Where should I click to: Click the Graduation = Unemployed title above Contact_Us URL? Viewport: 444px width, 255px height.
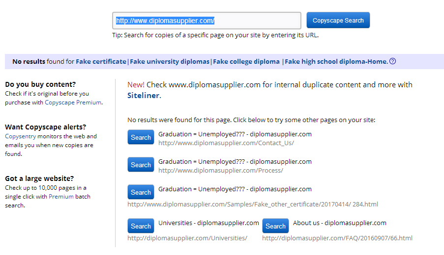(x=235, y=134)
